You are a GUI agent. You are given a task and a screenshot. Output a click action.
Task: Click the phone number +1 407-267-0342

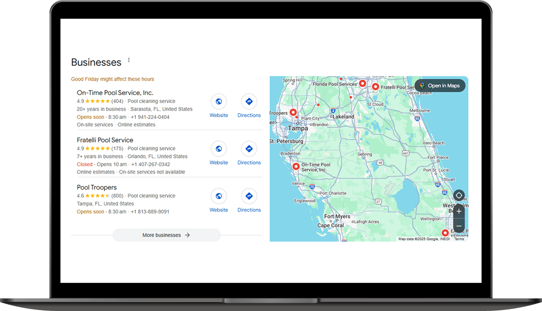(x=150, y=164)
